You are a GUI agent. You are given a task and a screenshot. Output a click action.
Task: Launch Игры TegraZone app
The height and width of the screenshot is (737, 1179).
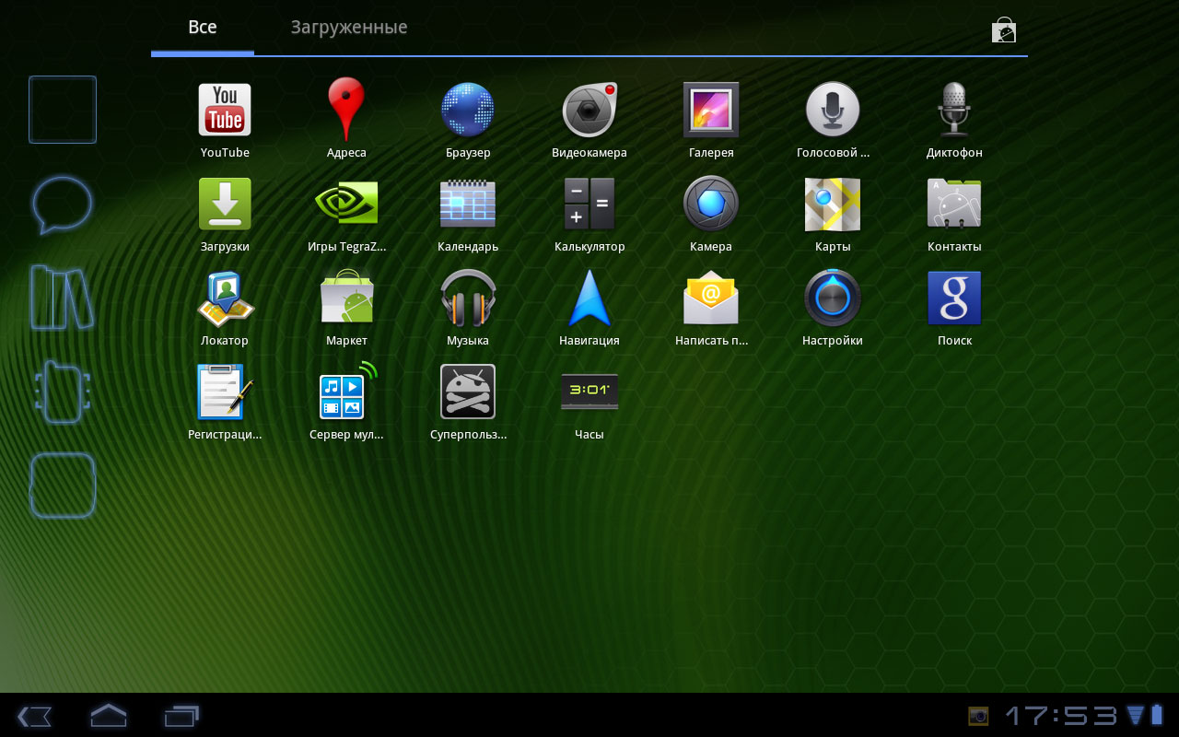tap(346, 205)
